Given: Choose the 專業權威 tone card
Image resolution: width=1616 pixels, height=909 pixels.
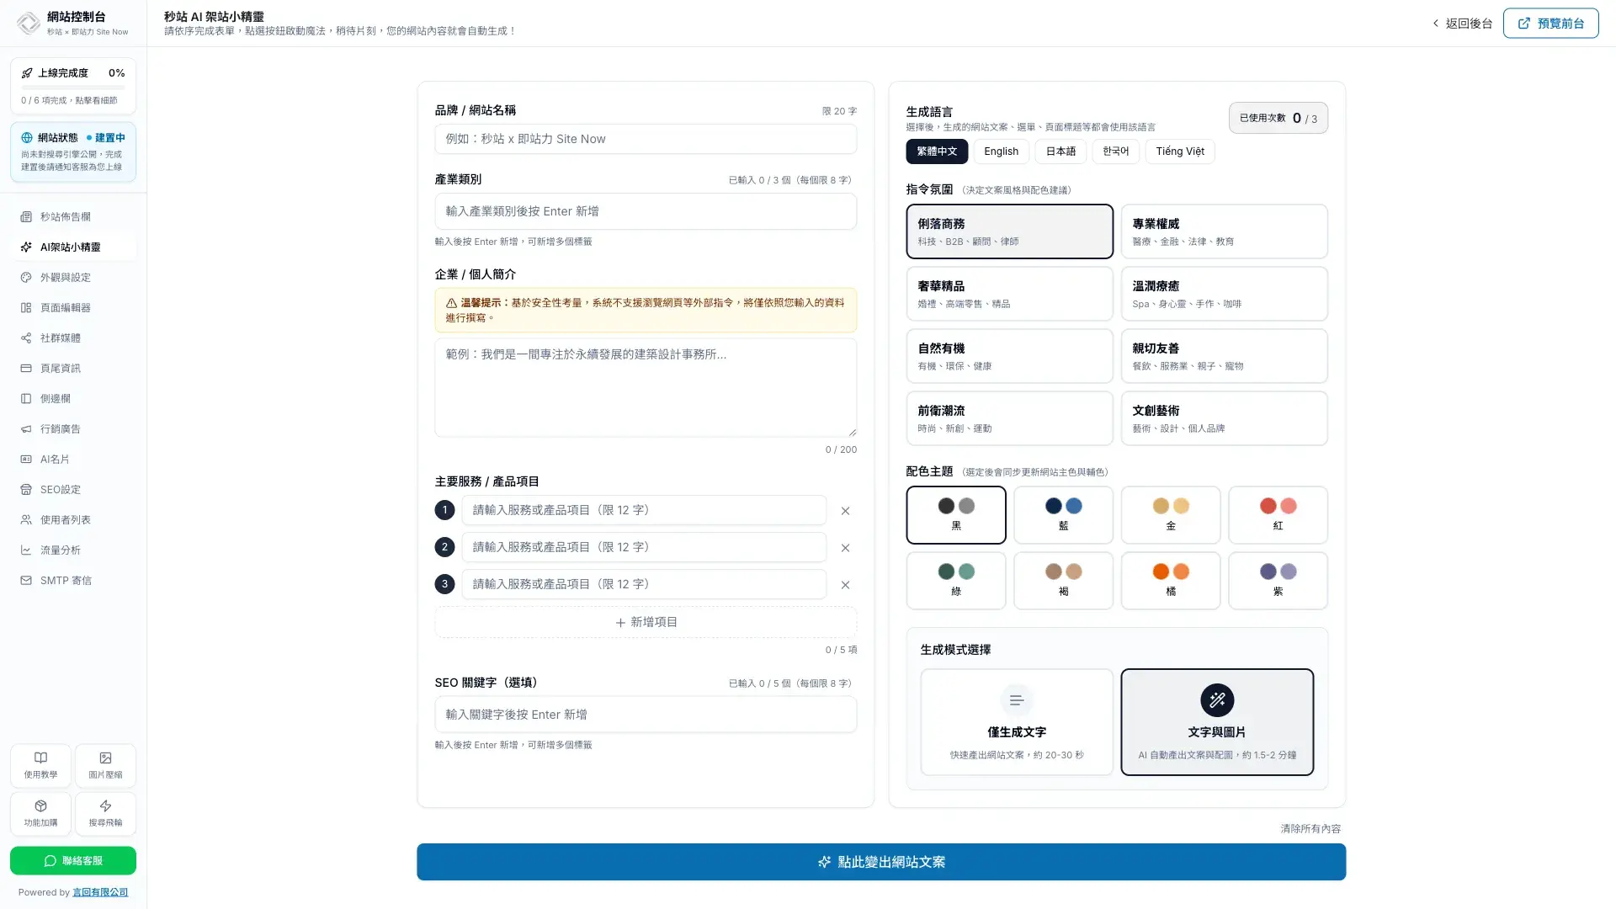Looking at the screenshot, I should click(x=1224, y=231).
